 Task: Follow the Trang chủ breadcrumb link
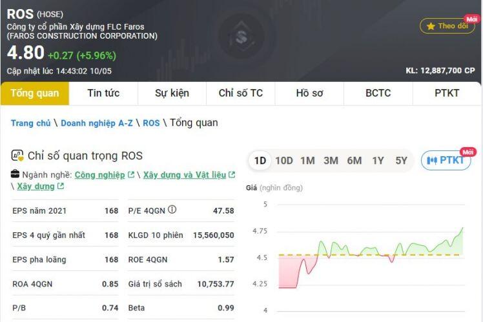click(x=31, y=123)
